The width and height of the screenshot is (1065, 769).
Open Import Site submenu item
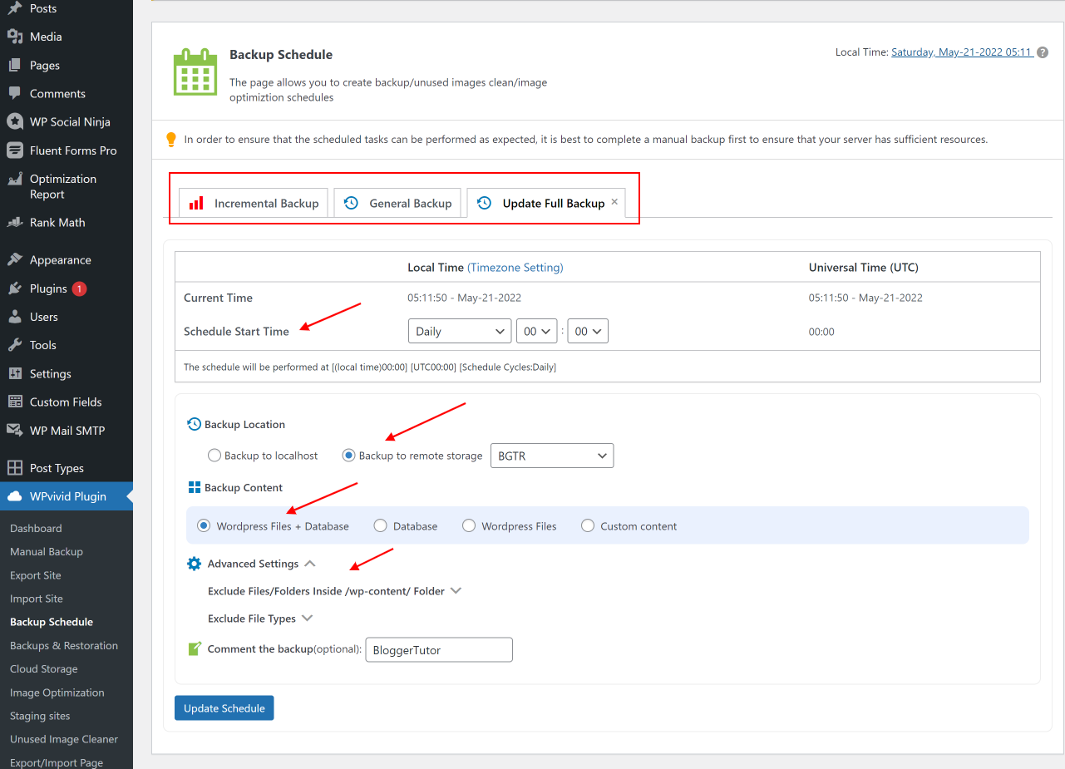pyautogui.click(x=37, y=599)
